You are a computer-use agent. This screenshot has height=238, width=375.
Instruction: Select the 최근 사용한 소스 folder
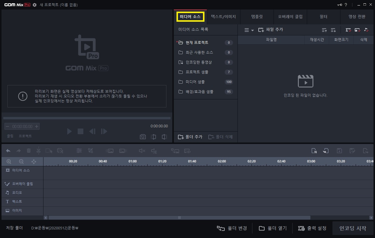pyautogui.click(x=205, y=52)
